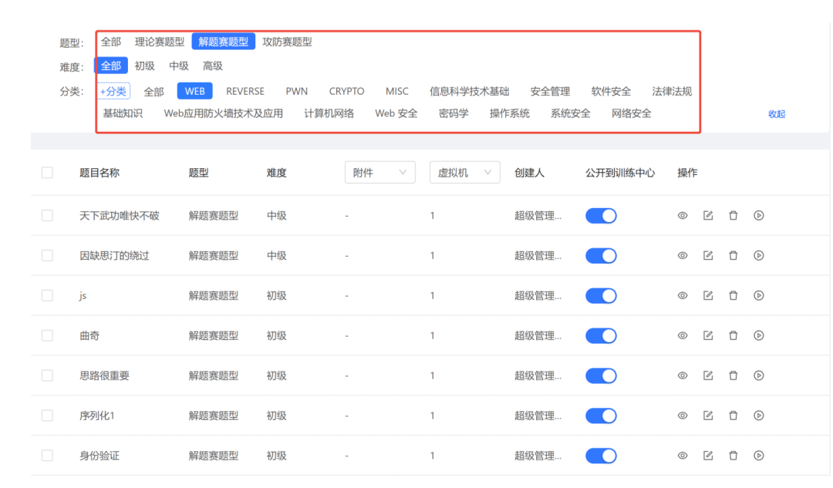Image resolution: width=833 pixels, height=488 pixels.
Task: Click the +分类 link to add category
Action: coord(112,90)
